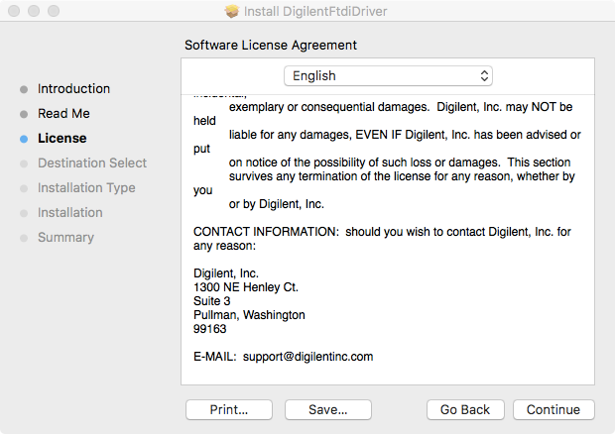
Task: Click the gray bullet beside Introduction
Action: pos(24,89)
